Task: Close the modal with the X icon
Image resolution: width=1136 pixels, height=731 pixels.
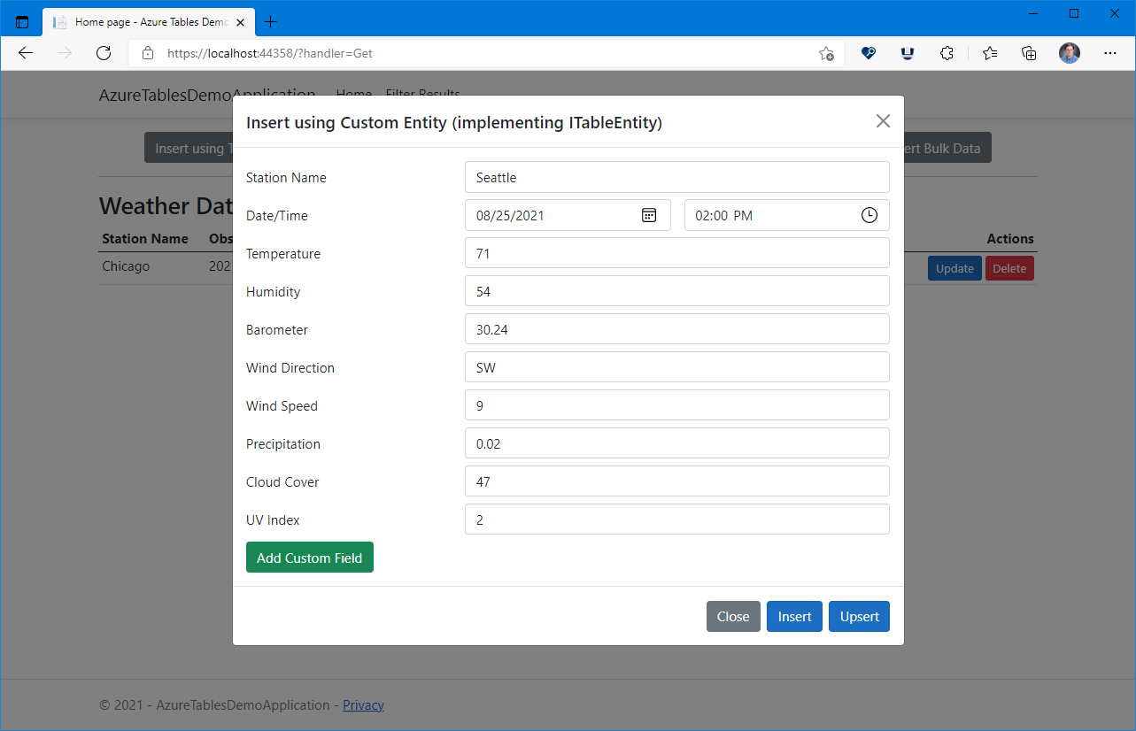Action: [x=882, y=121]
